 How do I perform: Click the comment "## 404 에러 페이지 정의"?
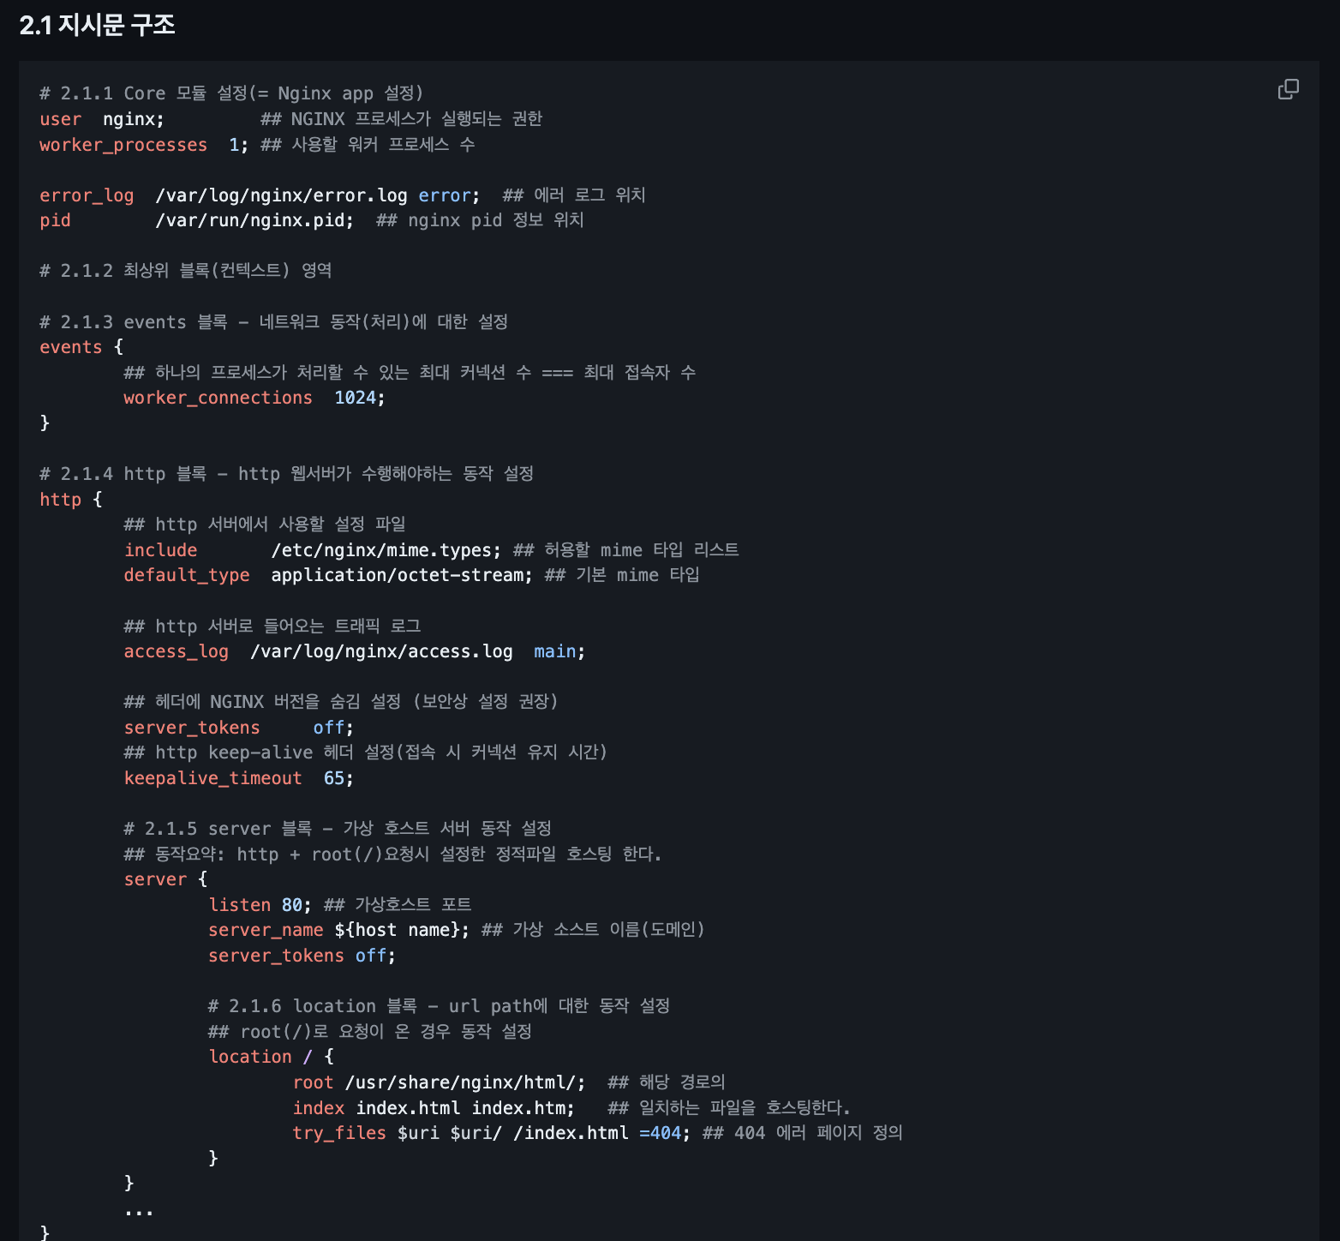click(803, 1133)
